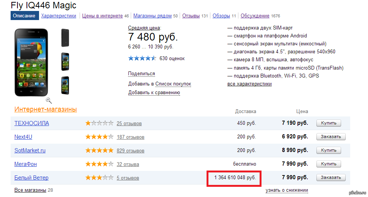Viewport: 368px width, 197px height.
Task: Click Добавить к сравнению link
Action: point(154,93)
